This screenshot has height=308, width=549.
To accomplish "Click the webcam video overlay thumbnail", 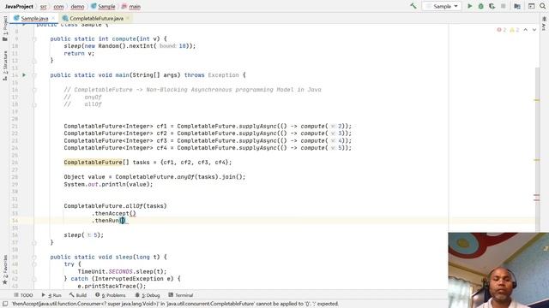I will pyautogui.click(x=498, y=270).
